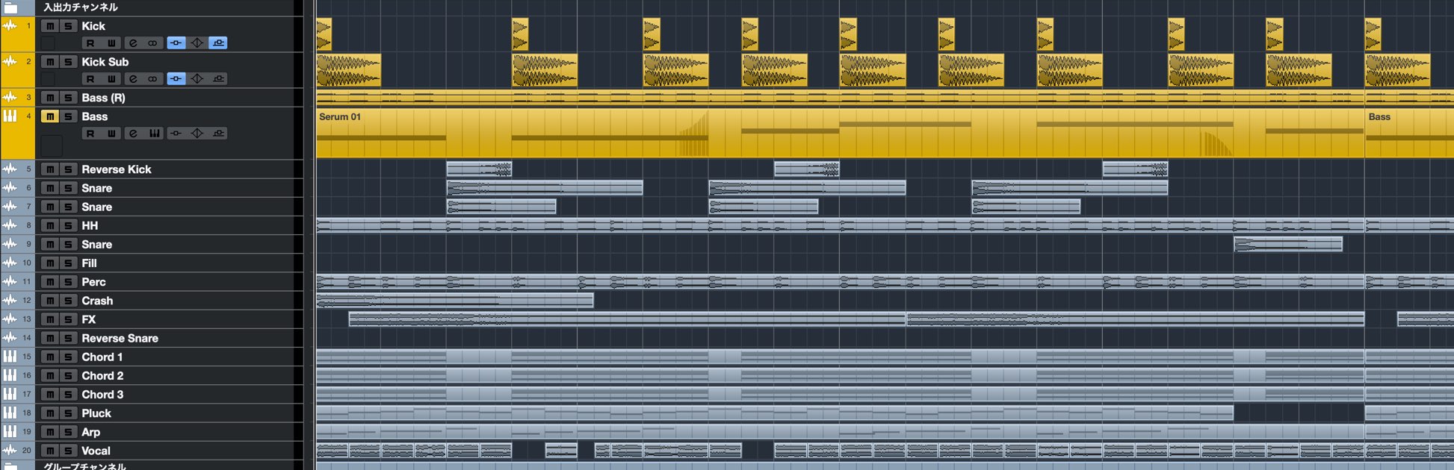The height and width of the screenshot is (470, 1454).
Task: Mute the Reverse Snare track
Action: pos(50,338)
